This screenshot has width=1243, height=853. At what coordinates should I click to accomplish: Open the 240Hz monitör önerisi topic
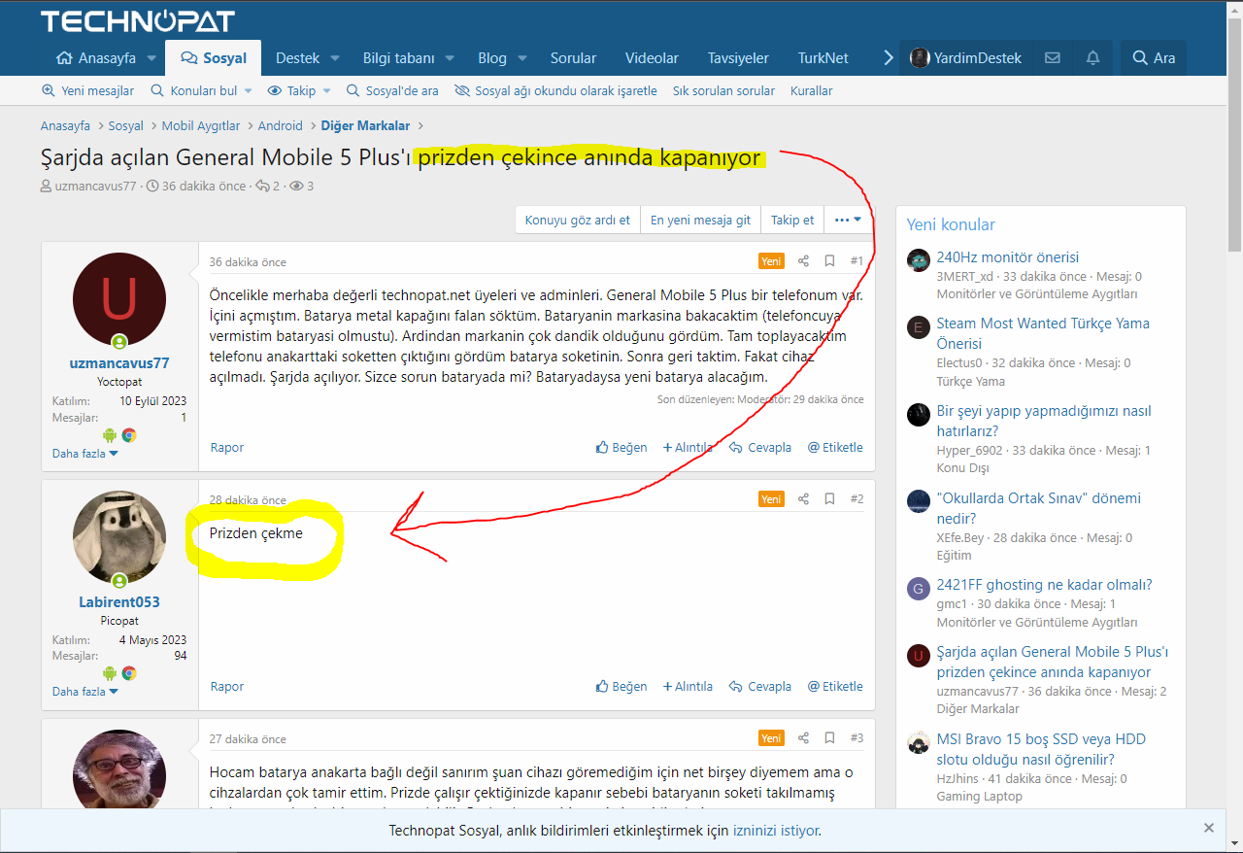pos(1008,257)
